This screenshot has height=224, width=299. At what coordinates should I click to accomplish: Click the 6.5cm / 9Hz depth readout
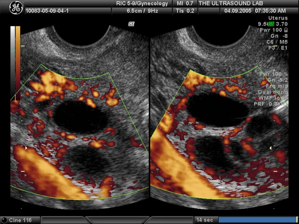[x=142, y=11]
